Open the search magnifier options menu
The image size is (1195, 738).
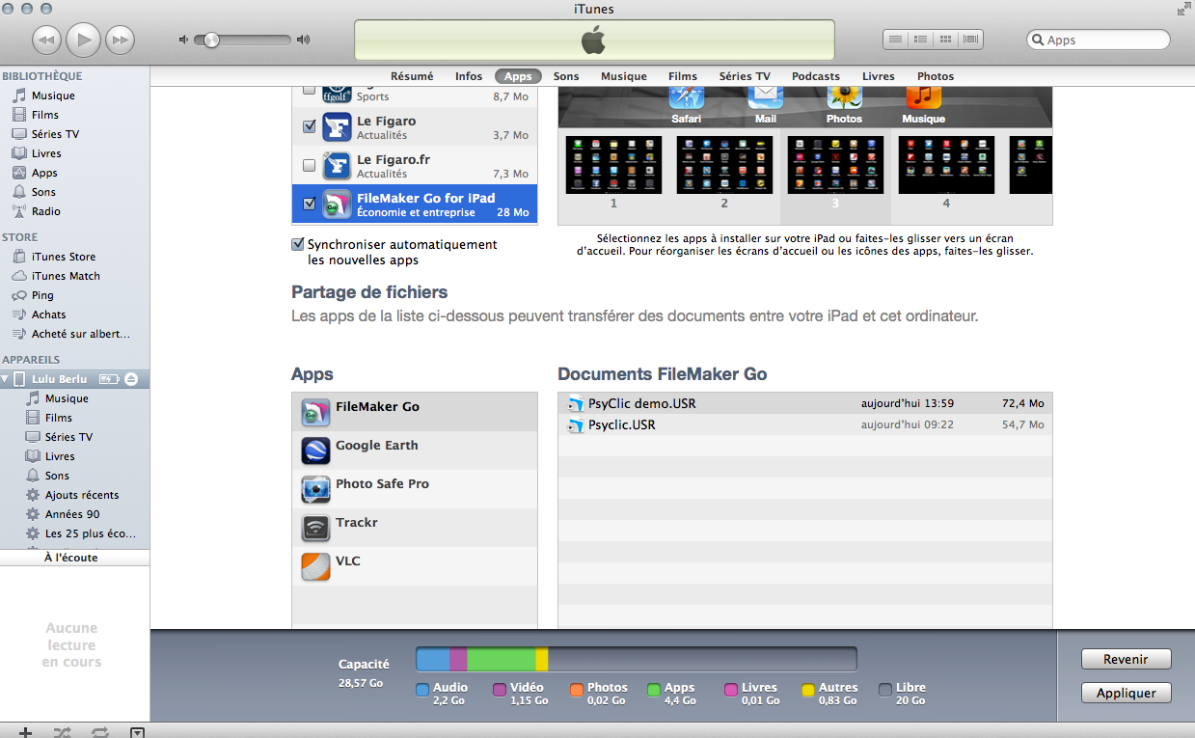click(x=1039, y=41)
